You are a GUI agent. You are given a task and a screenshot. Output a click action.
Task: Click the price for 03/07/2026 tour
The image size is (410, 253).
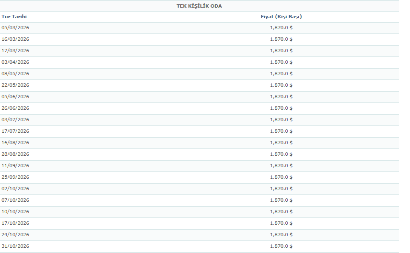click(x=281, y=120)
